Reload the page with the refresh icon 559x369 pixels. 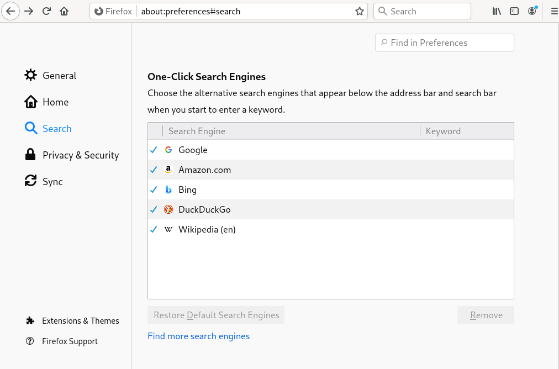tap(47, 11)
